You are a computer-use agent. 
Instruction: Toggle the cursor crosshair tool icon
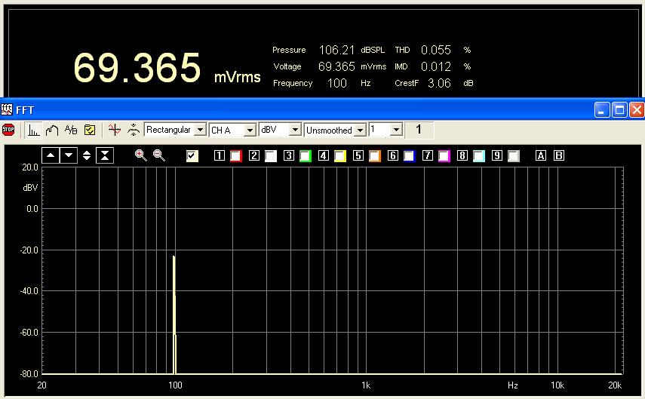coord(114,130)
